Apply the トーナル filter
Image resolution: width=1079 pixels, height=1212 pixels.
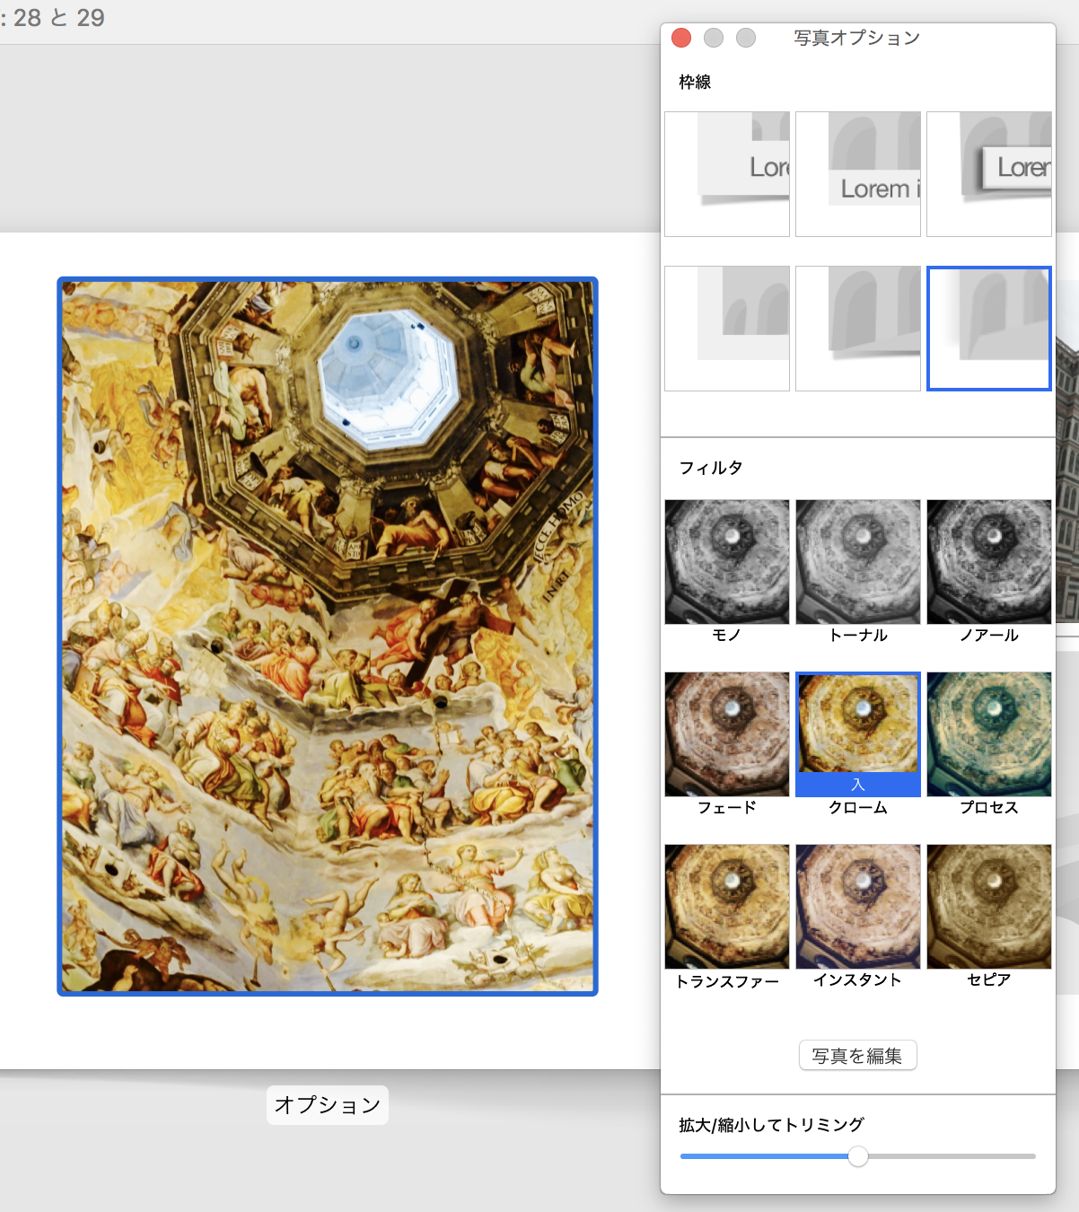858,562
